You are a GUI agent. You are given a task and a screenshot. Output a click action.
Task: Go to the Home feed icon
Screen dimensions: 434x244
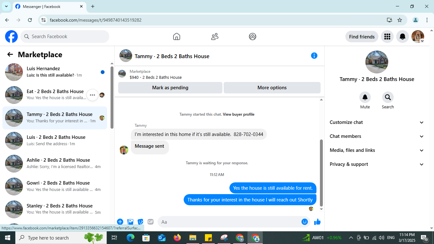tap(177, 37)
